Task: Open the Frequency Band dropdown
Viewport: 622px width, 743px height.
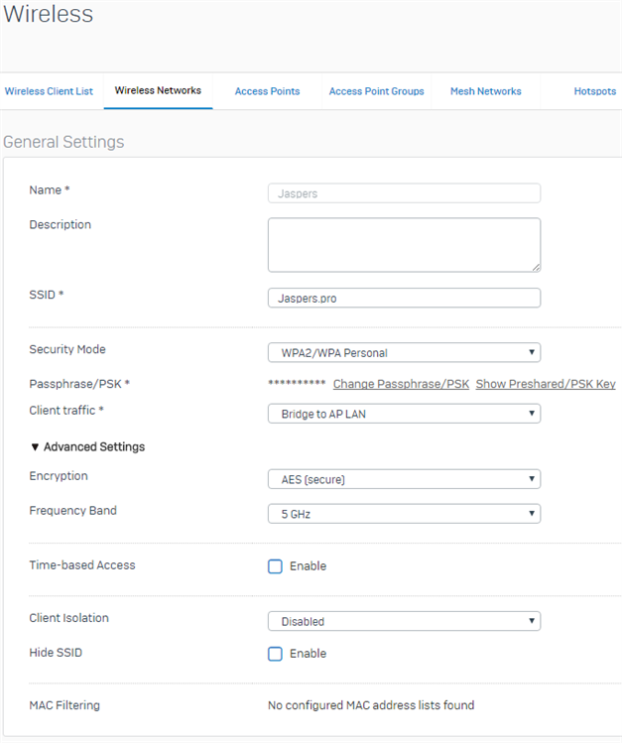Action: point(404,514)
